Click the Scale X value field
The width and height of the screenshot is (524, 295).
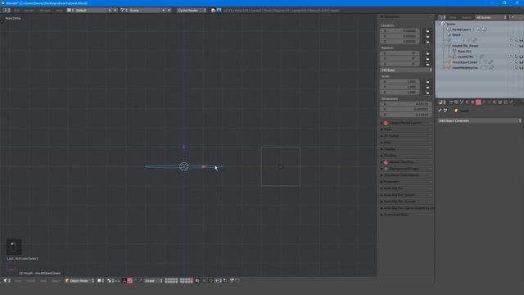[400, 82]
